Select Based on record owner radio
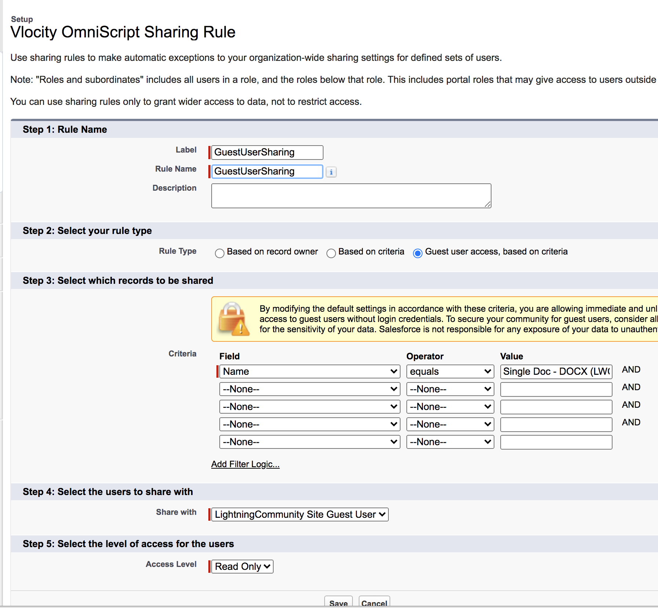658x608 pixels. 219,253
